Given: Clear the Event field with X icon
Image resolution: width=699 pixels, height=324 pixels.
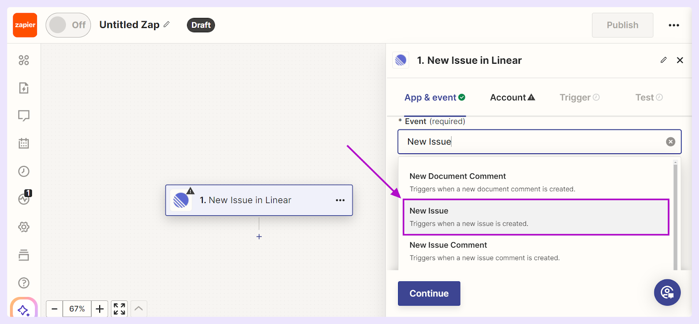Looking at the screenshot, I should pyautogui.click(x=671, y=141).
